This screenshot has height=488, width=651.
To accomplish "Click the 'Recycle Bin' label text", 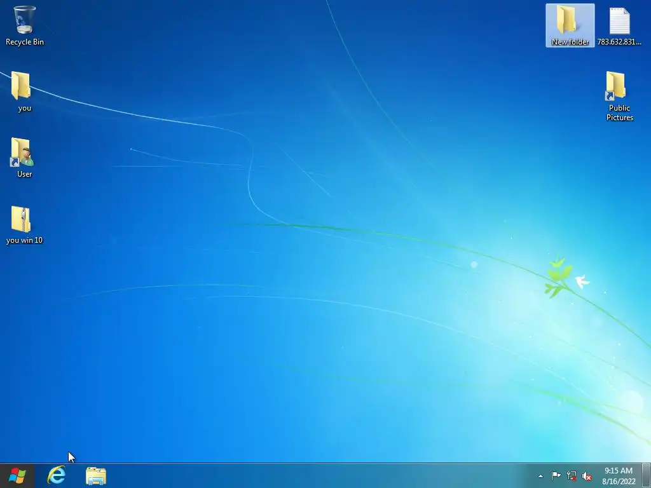I will click(x=25, y=42).
